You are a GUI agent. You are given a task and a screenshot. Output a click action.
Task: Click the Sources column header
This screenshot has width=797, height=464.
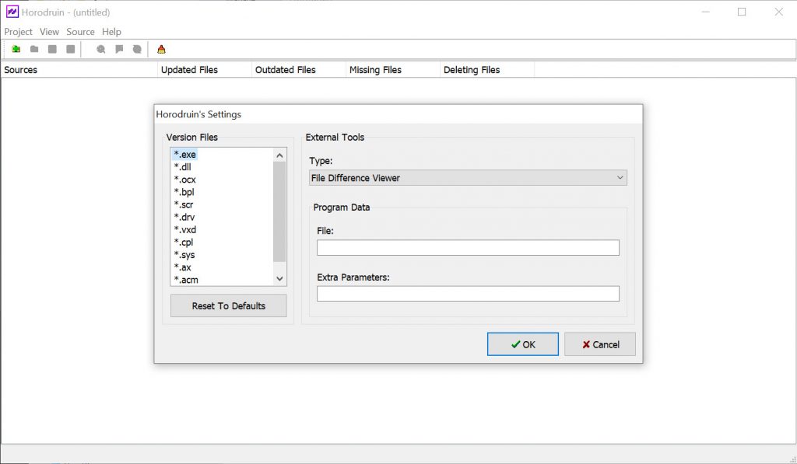[79, 69]
